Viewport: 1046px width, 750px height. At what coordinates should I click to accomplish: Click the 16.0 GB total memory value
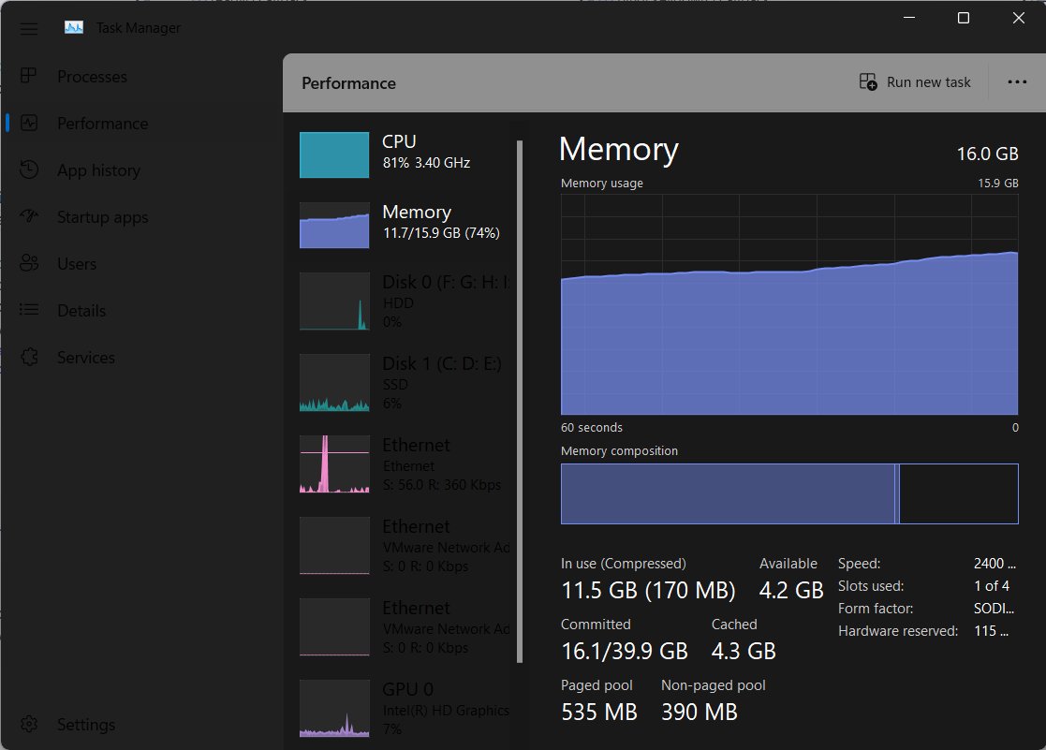[987, 154]
